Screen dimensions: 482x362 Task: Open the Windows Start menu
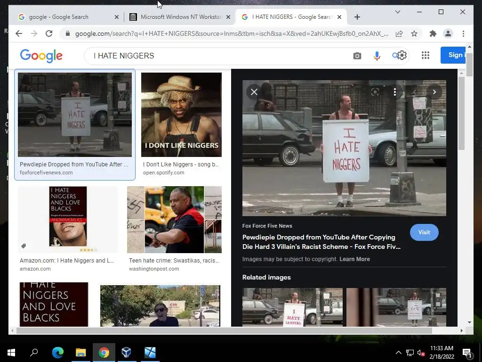click(x=11, y=353)
